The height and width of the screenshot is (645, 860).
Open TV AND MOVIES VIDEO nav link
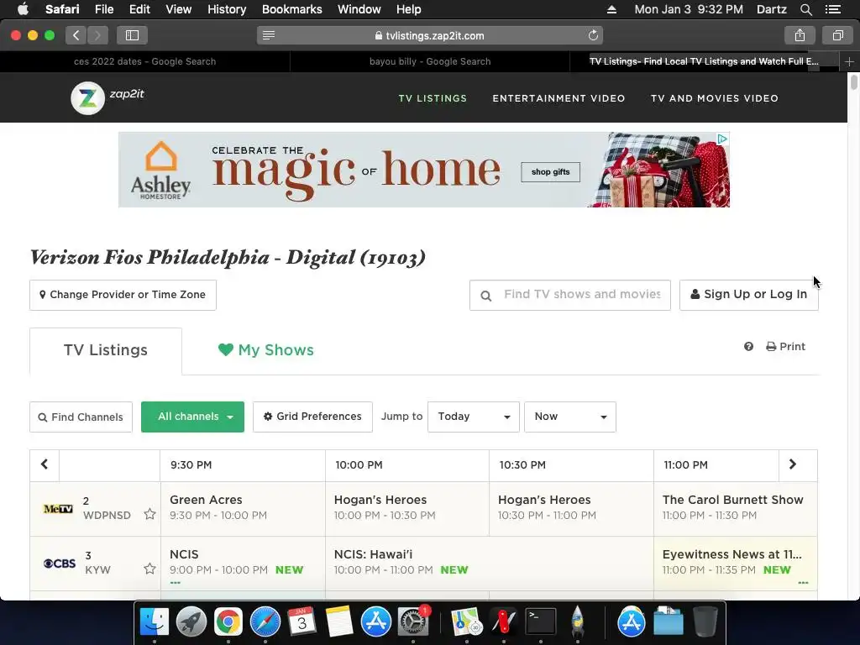[x=715, y=99]
